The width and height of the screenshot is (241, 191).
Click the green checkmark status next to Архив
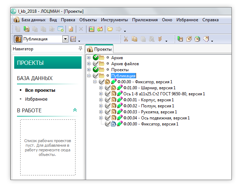coord(95,58)
